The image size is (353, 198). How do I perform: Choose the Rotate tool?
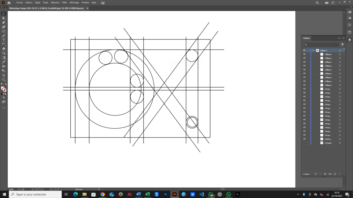click(3, 44)
